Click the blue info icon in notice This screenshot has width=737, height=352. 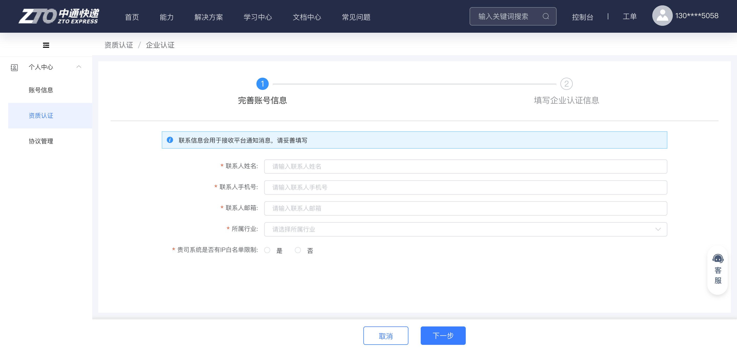pos(170,140)
